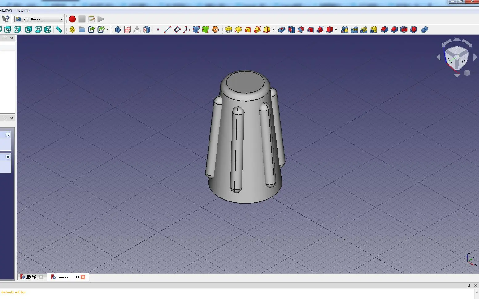Create a green sub-shape binder

pos(206,30)
